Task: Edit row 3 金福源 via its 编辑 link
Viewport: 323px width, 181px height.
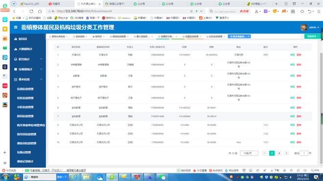Action: click(x=292, y=76)
